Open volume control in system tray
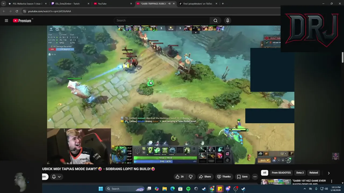 pos(326,189)
